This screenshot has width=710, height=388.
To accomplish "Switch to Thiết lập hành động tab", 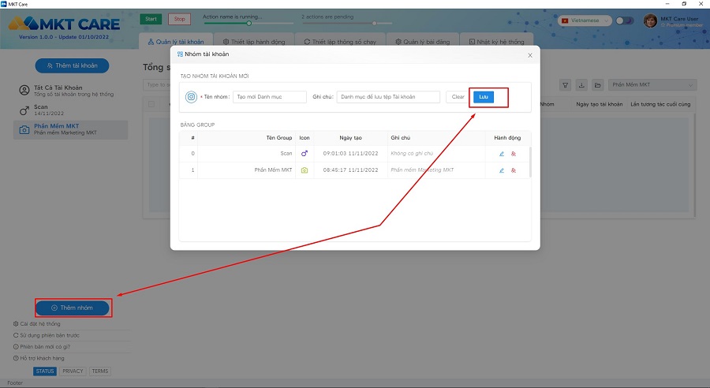I will pos(252,41).
